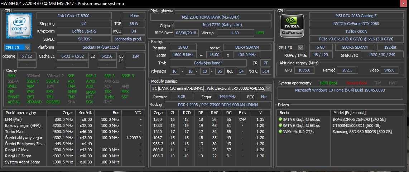Image resolution: width=409 pixels, height=172 pixels.
Task: Click the BIOS version value '1.30'
Action: point(235,33)
